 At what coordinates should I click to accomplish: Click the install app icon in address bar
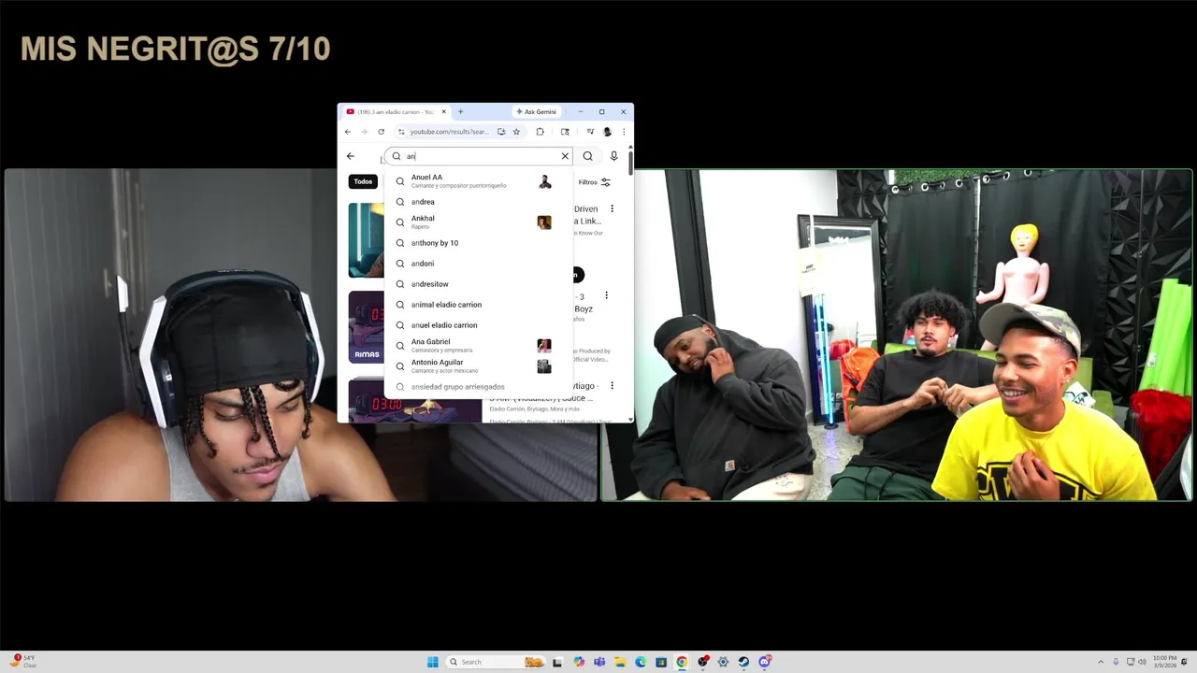(501, 132)
